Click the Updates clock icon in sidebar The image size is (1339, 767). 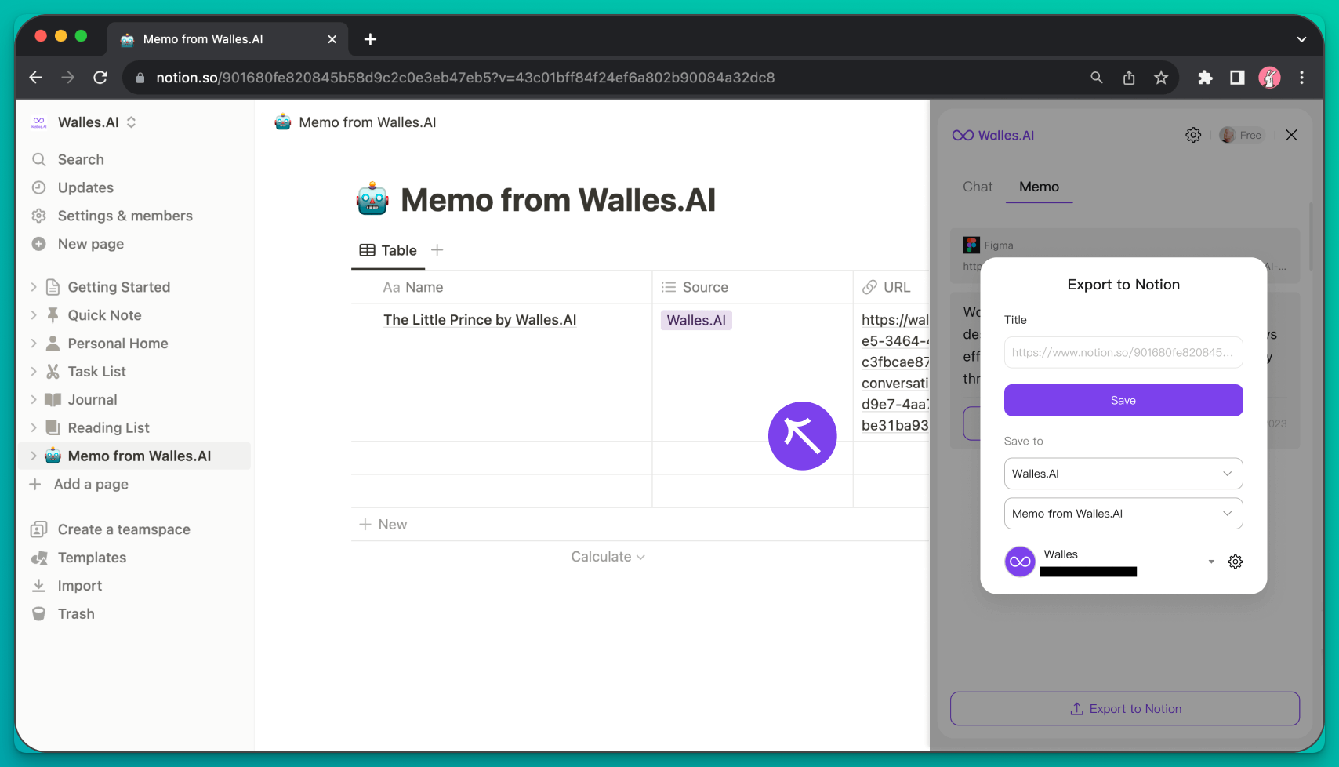point(39,187)
